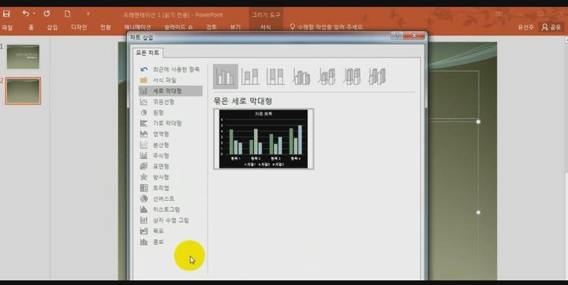The width and height of the screenshot is (568, 285).
Task: Switch to the 홈 (Home) ribbon tab
Action: [x=31, y=27]
